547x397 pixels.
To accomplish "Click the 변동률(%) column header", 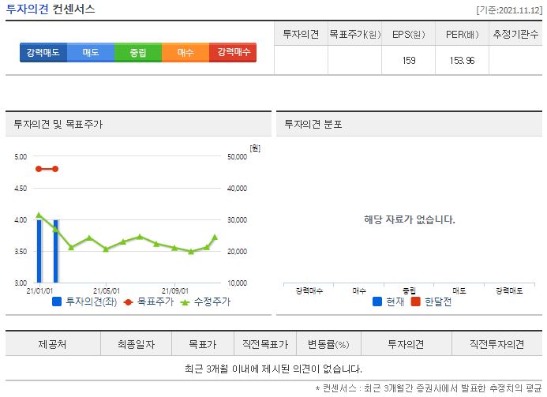I will point(328,344).
